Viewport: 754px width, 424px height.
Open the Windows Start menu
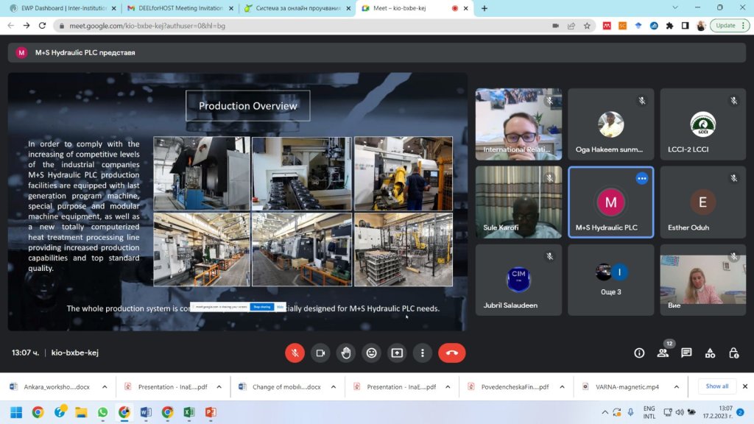[x=16, y=412]
